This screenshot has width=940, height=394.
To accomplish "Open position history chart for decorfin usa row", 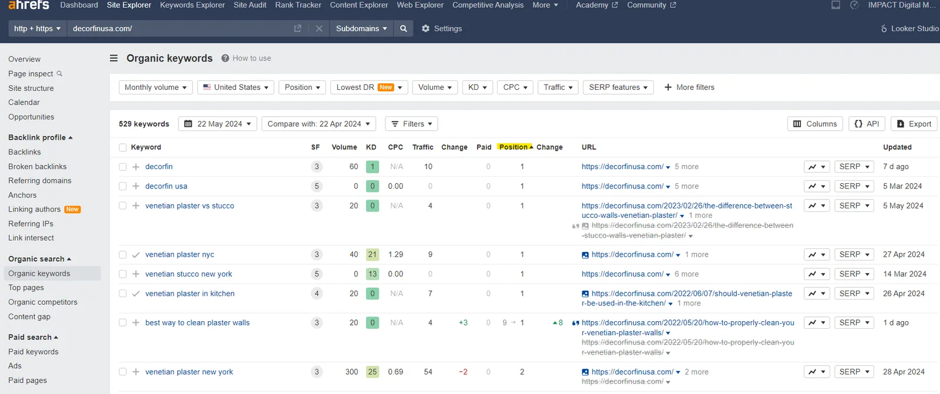I will point(817,186).
